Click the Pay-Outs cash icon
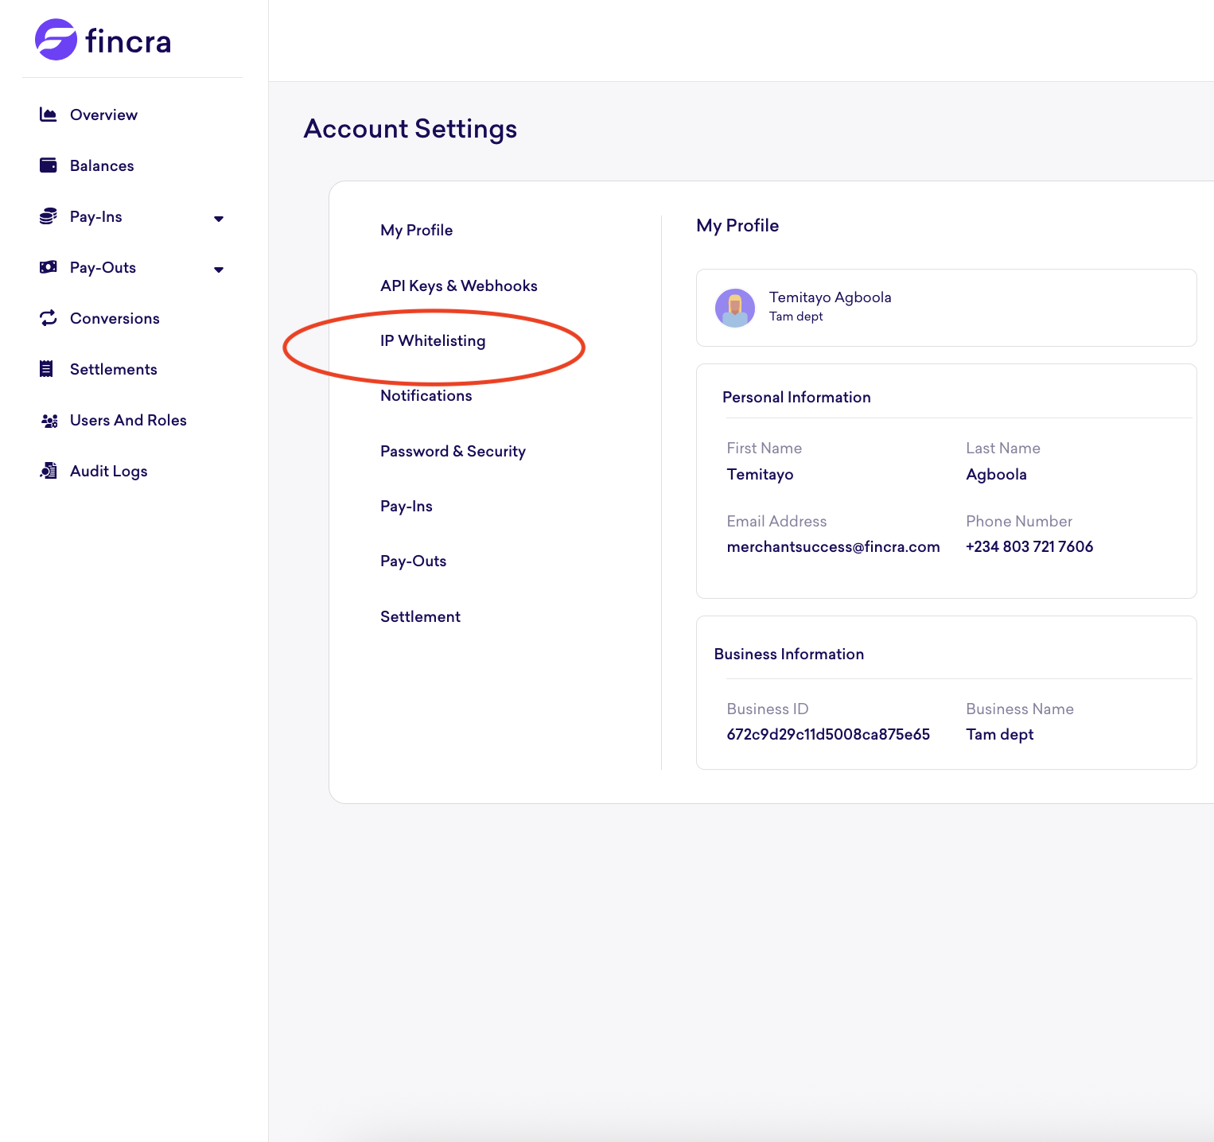 click(x=48, y=267)
